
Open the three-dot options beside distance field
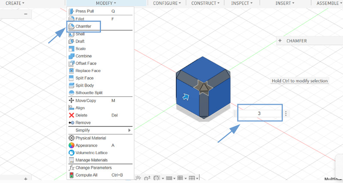pos(286,113)
